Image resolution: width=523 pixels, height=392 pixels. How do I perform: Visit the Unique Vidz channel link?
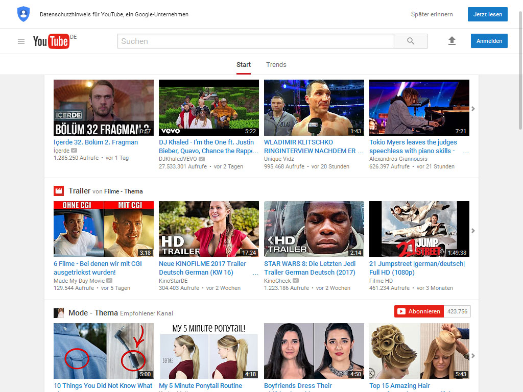coord(279,159)
